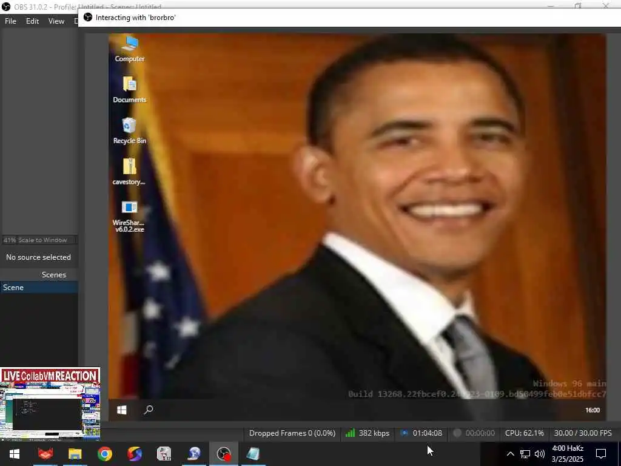Click the inner taskbar 16:00 clock
Viewport: 621px width, 466px height.
coord(592,410)
